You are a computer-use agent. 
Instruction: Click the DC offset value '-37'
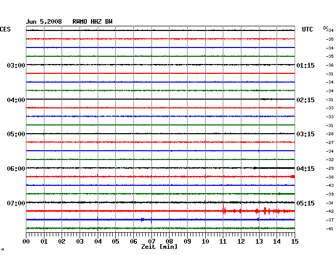[x=330, y=220]
